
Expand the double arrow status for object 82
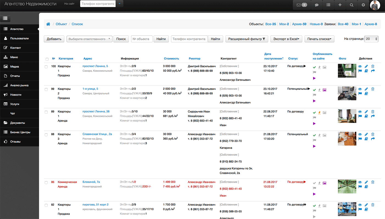pyautogui.click(x=305, y=204)
